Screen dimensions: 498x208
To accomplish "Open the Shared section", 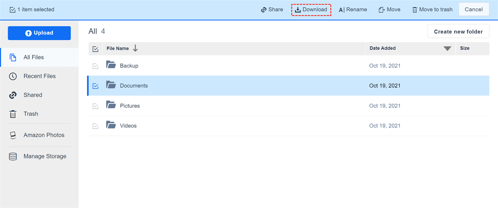I will point(32,95).
